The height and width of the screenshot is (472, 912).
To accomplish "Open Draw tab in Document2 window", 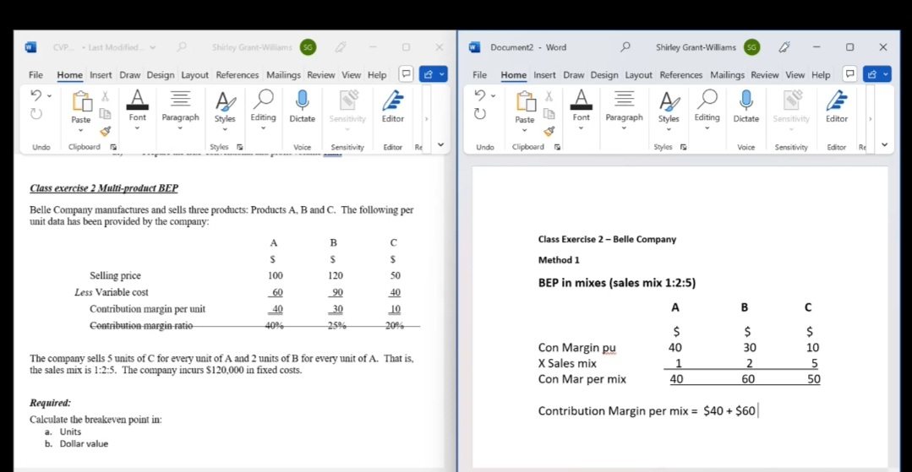I will [x=574, y=74].
